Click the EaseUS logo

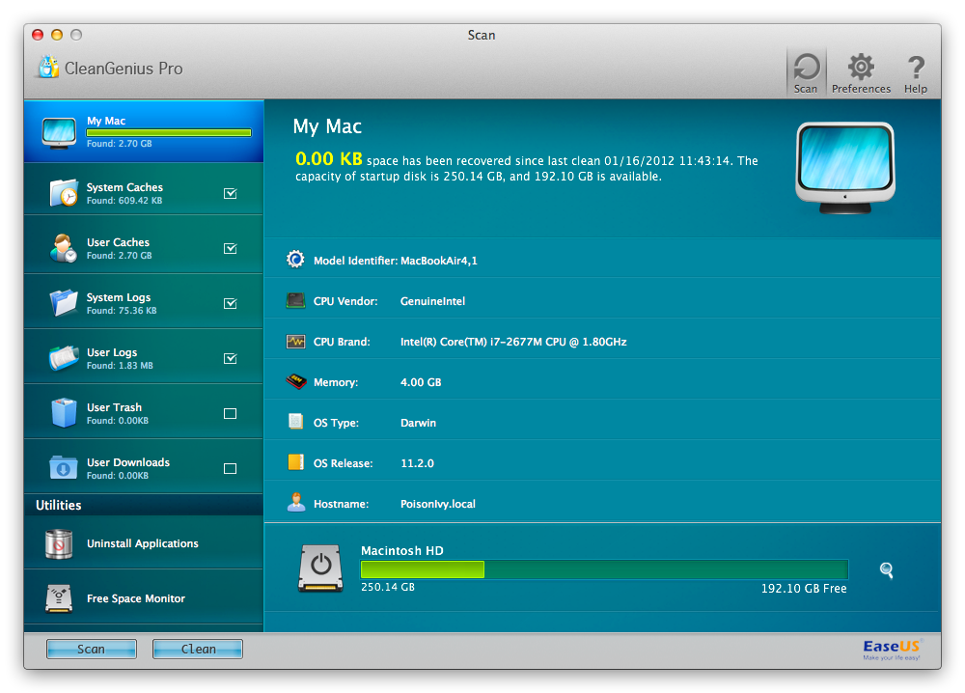pos(892,650)
